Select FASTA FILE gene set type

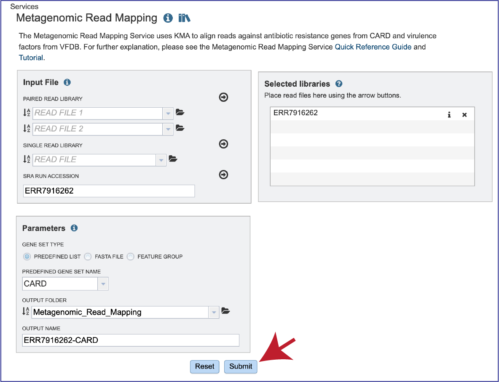tap(88, 257)
